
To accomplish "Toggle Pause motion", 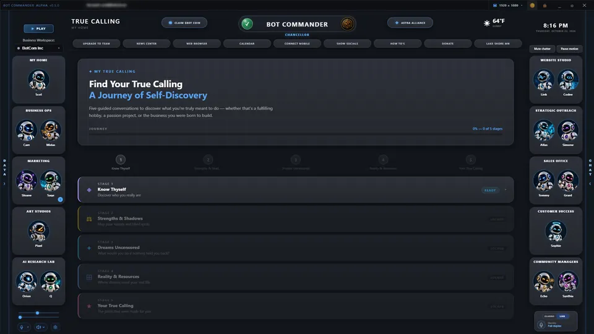I will coord(569,49).
